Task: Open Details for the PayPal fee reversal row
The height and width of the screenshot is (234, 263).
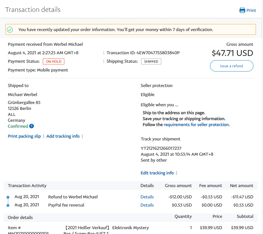Action: coord(147,205)
